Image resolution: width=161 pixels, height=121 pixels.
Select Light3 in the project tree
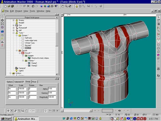point(21,71)
